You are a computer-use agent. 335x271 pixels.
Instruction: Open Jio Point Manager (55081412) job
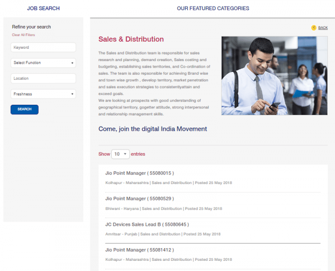pos(140,250)
